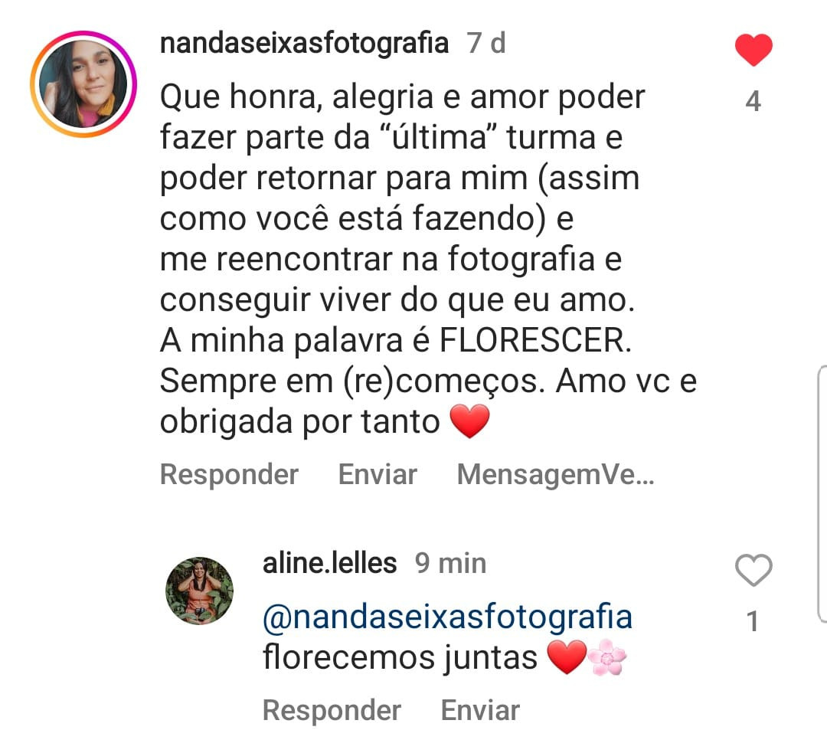
Task: Open the @nandaseixasfotografia mention link
Action: [447, 617]
